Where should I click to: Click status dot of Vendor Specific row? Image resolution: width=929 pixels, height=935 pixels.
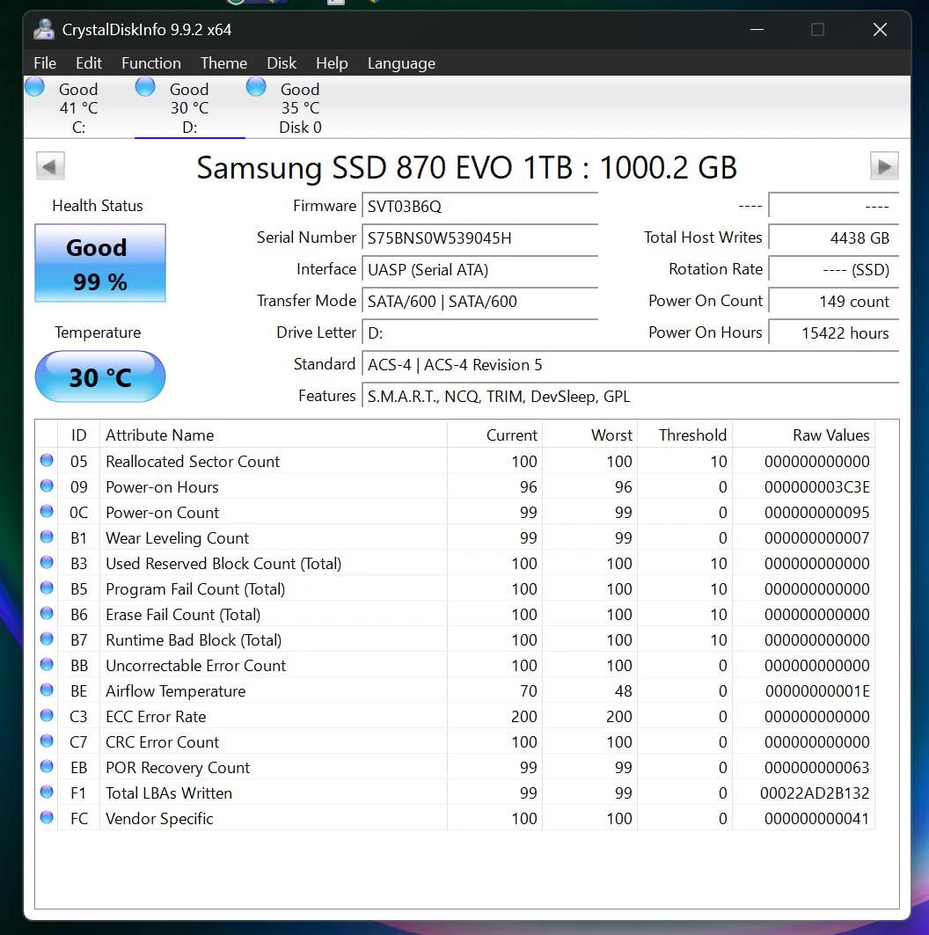47,817
